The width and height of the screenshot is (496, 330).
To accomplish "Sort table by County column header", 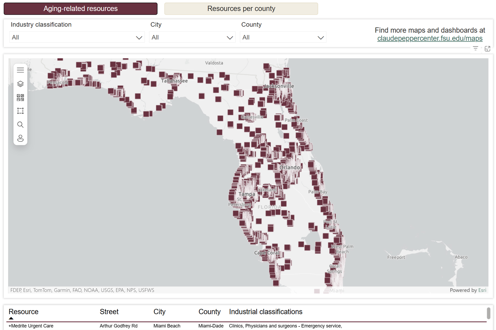I will coord(209,312).
